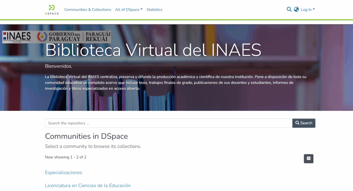Click the library description paragraph in banner

175,82
